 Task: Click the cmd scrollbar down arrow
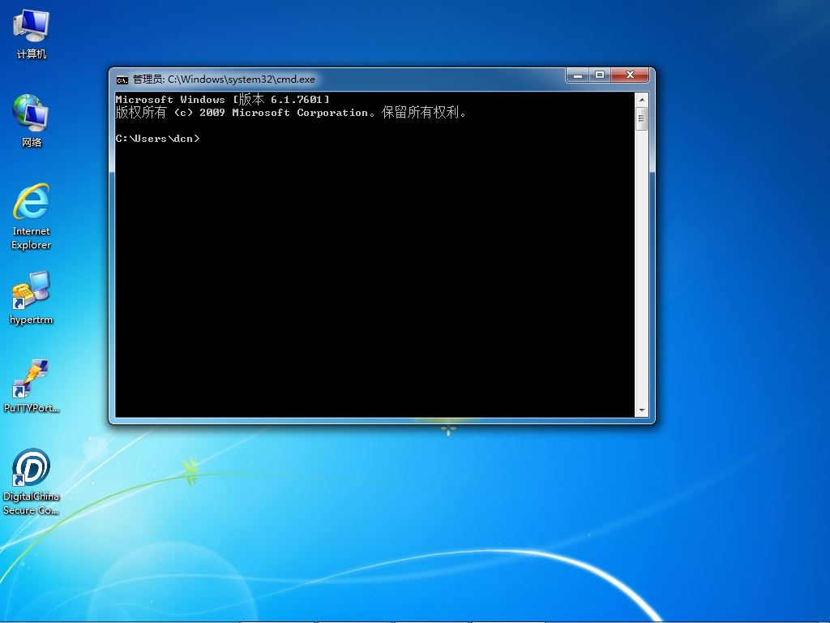pos(642,410)
